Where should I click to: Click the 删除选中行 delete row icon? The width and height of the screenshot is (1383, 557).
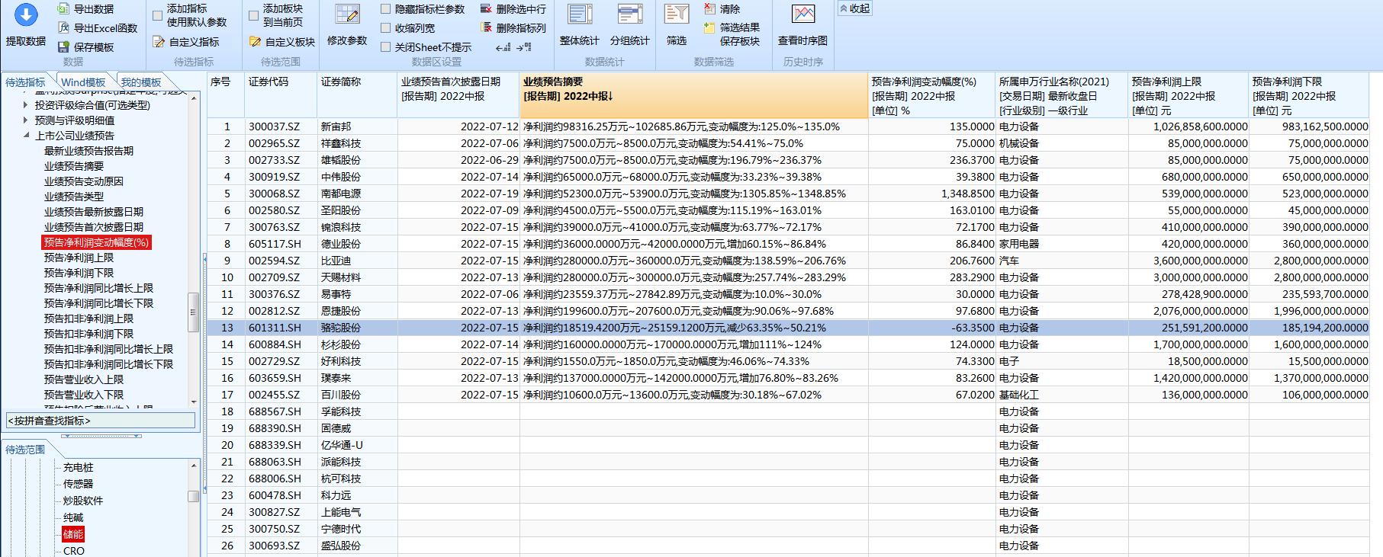click(x=487, y=9)
